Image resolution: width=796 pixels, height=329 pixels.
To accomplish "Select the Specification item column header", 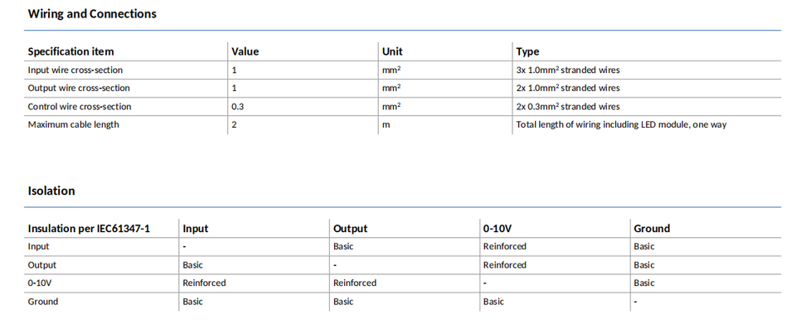I will point(70,51).
